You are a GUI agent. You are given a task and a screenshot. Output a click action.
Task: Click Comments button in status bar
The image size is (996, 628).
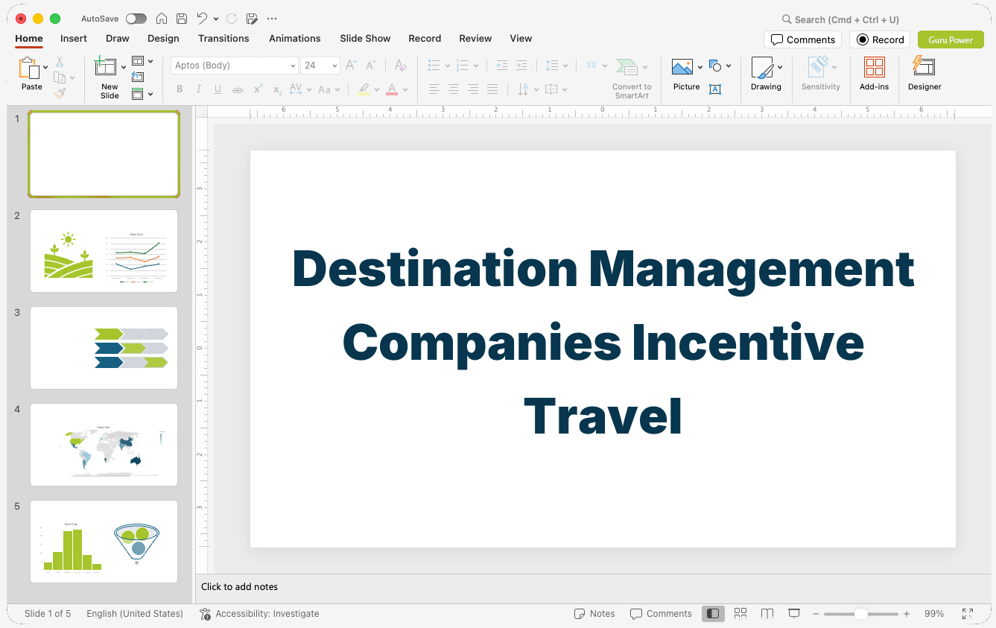pos(661,614)
